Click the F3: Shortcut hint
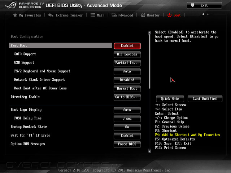 tap(166, 130)
